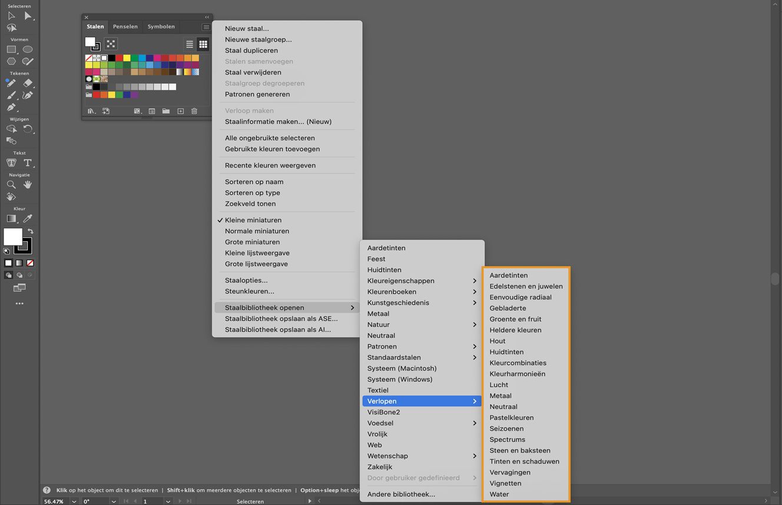Switch Swatches panel to list view
The image size is (782, 505).
pyautogui.click(x=190, y=44)
